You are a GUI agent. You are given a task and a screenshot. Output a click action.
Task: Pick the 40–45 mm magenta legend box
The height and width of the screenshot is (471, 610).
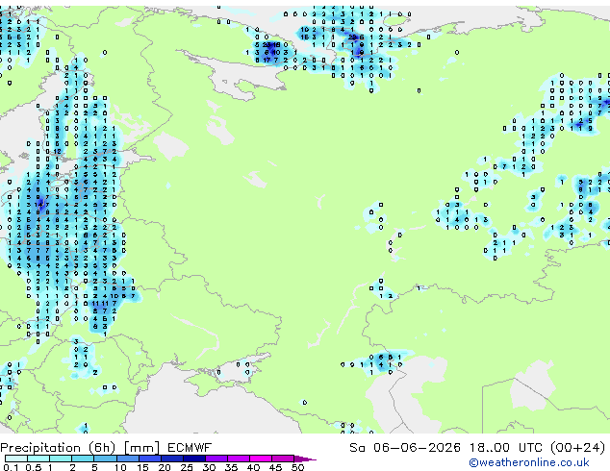coord(261,459)
